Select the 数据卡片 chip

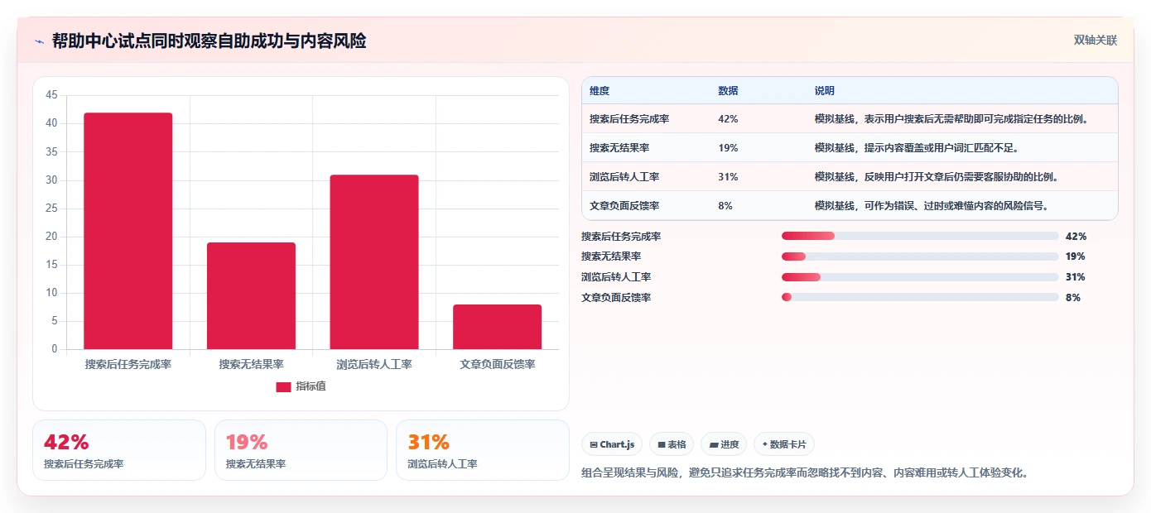click(784, 444)
